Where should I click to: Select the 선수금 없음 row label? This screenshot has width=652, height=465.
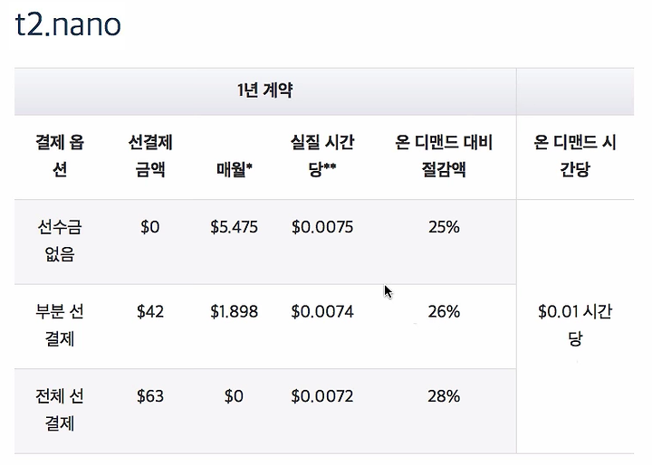coord(60,240)
